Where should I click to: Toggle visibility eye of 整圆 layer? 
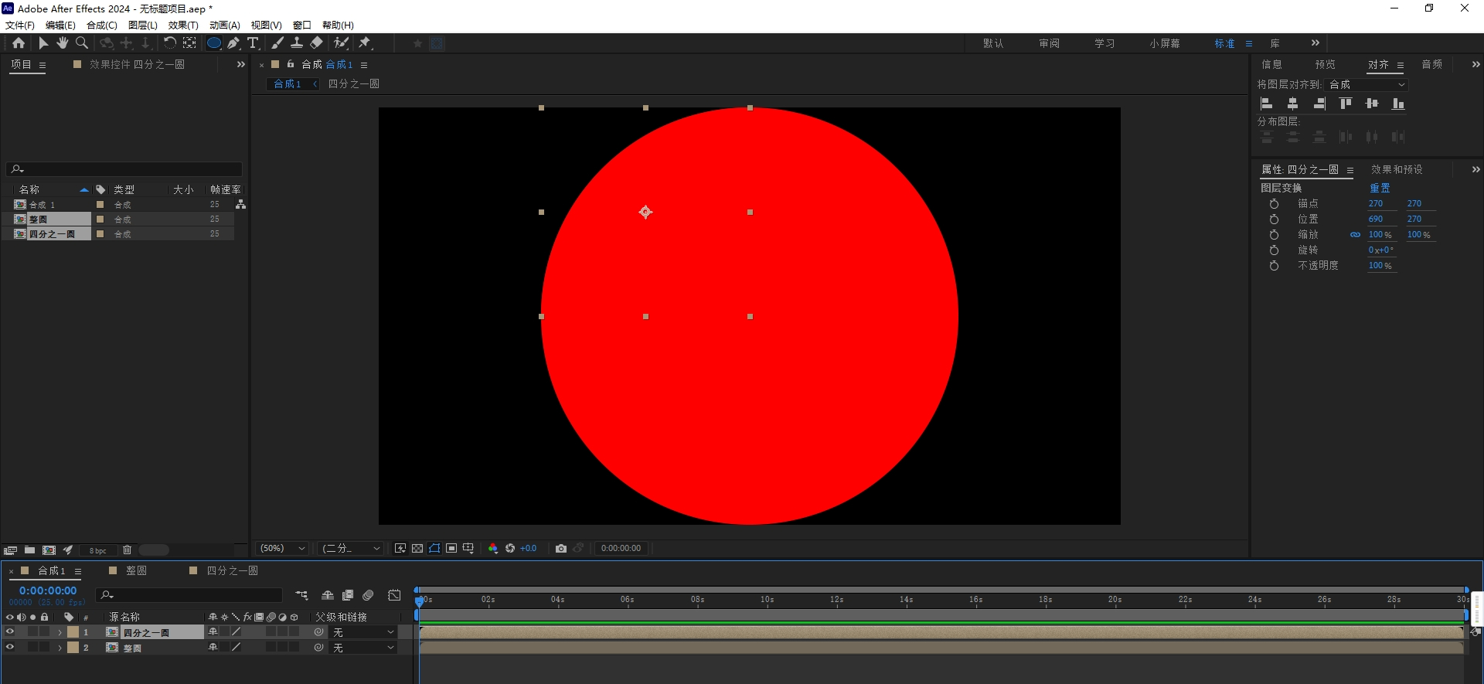pyautogui.click(x=10, y=648)
